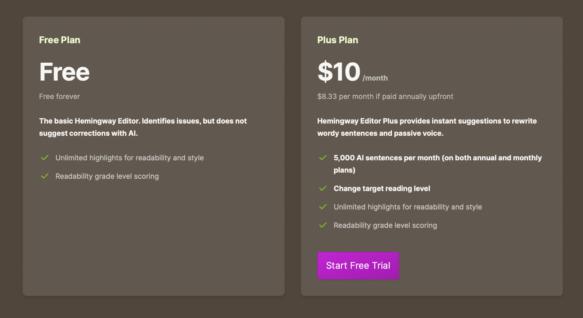Select the Plus Plan heading
This screenshot has width=583, height=318.
click(x=338, y=40)
